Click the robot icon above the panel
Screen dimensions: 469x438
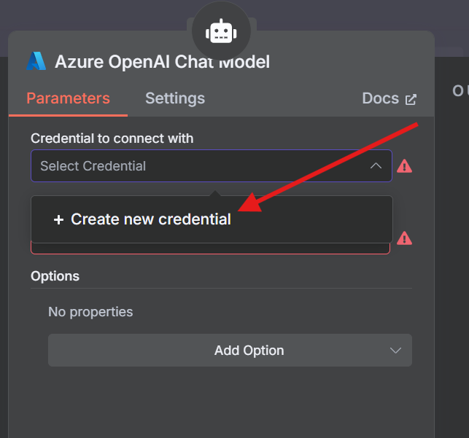[x=220, y=31]
